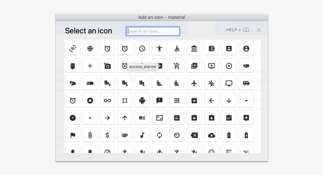The image size is (323, 175).
Task: Choose the dollar sign icon
Action: point(107,135)
